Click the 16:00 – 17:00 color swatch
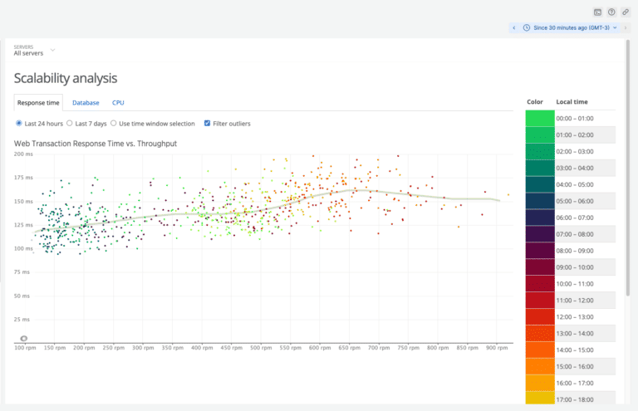Screen dimensions: 638x411 point(540,383)
